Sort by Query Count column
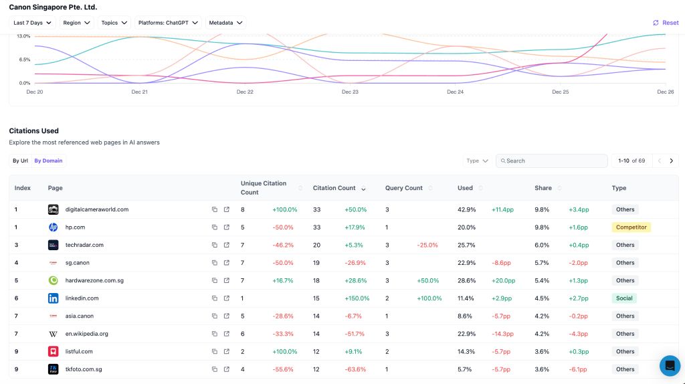 coord(430,188)
